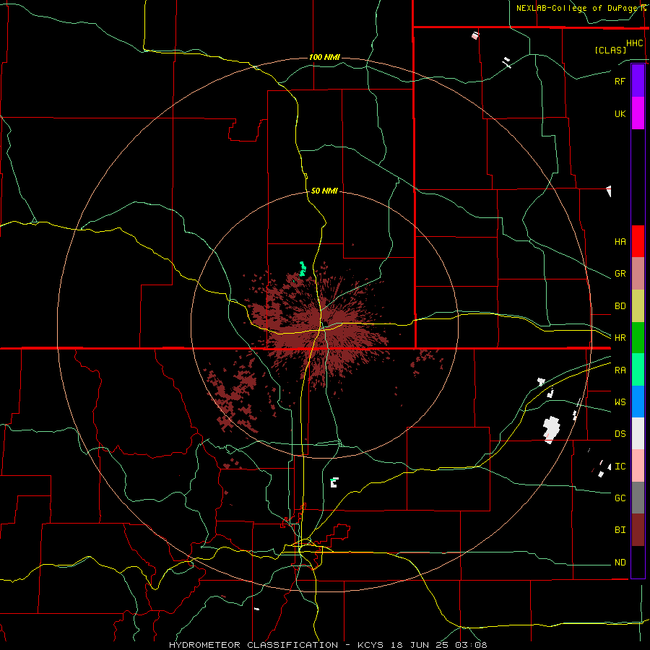
Task: Click the DS white legend swatch
Action: pyautogui.click(x=638, y=433)
